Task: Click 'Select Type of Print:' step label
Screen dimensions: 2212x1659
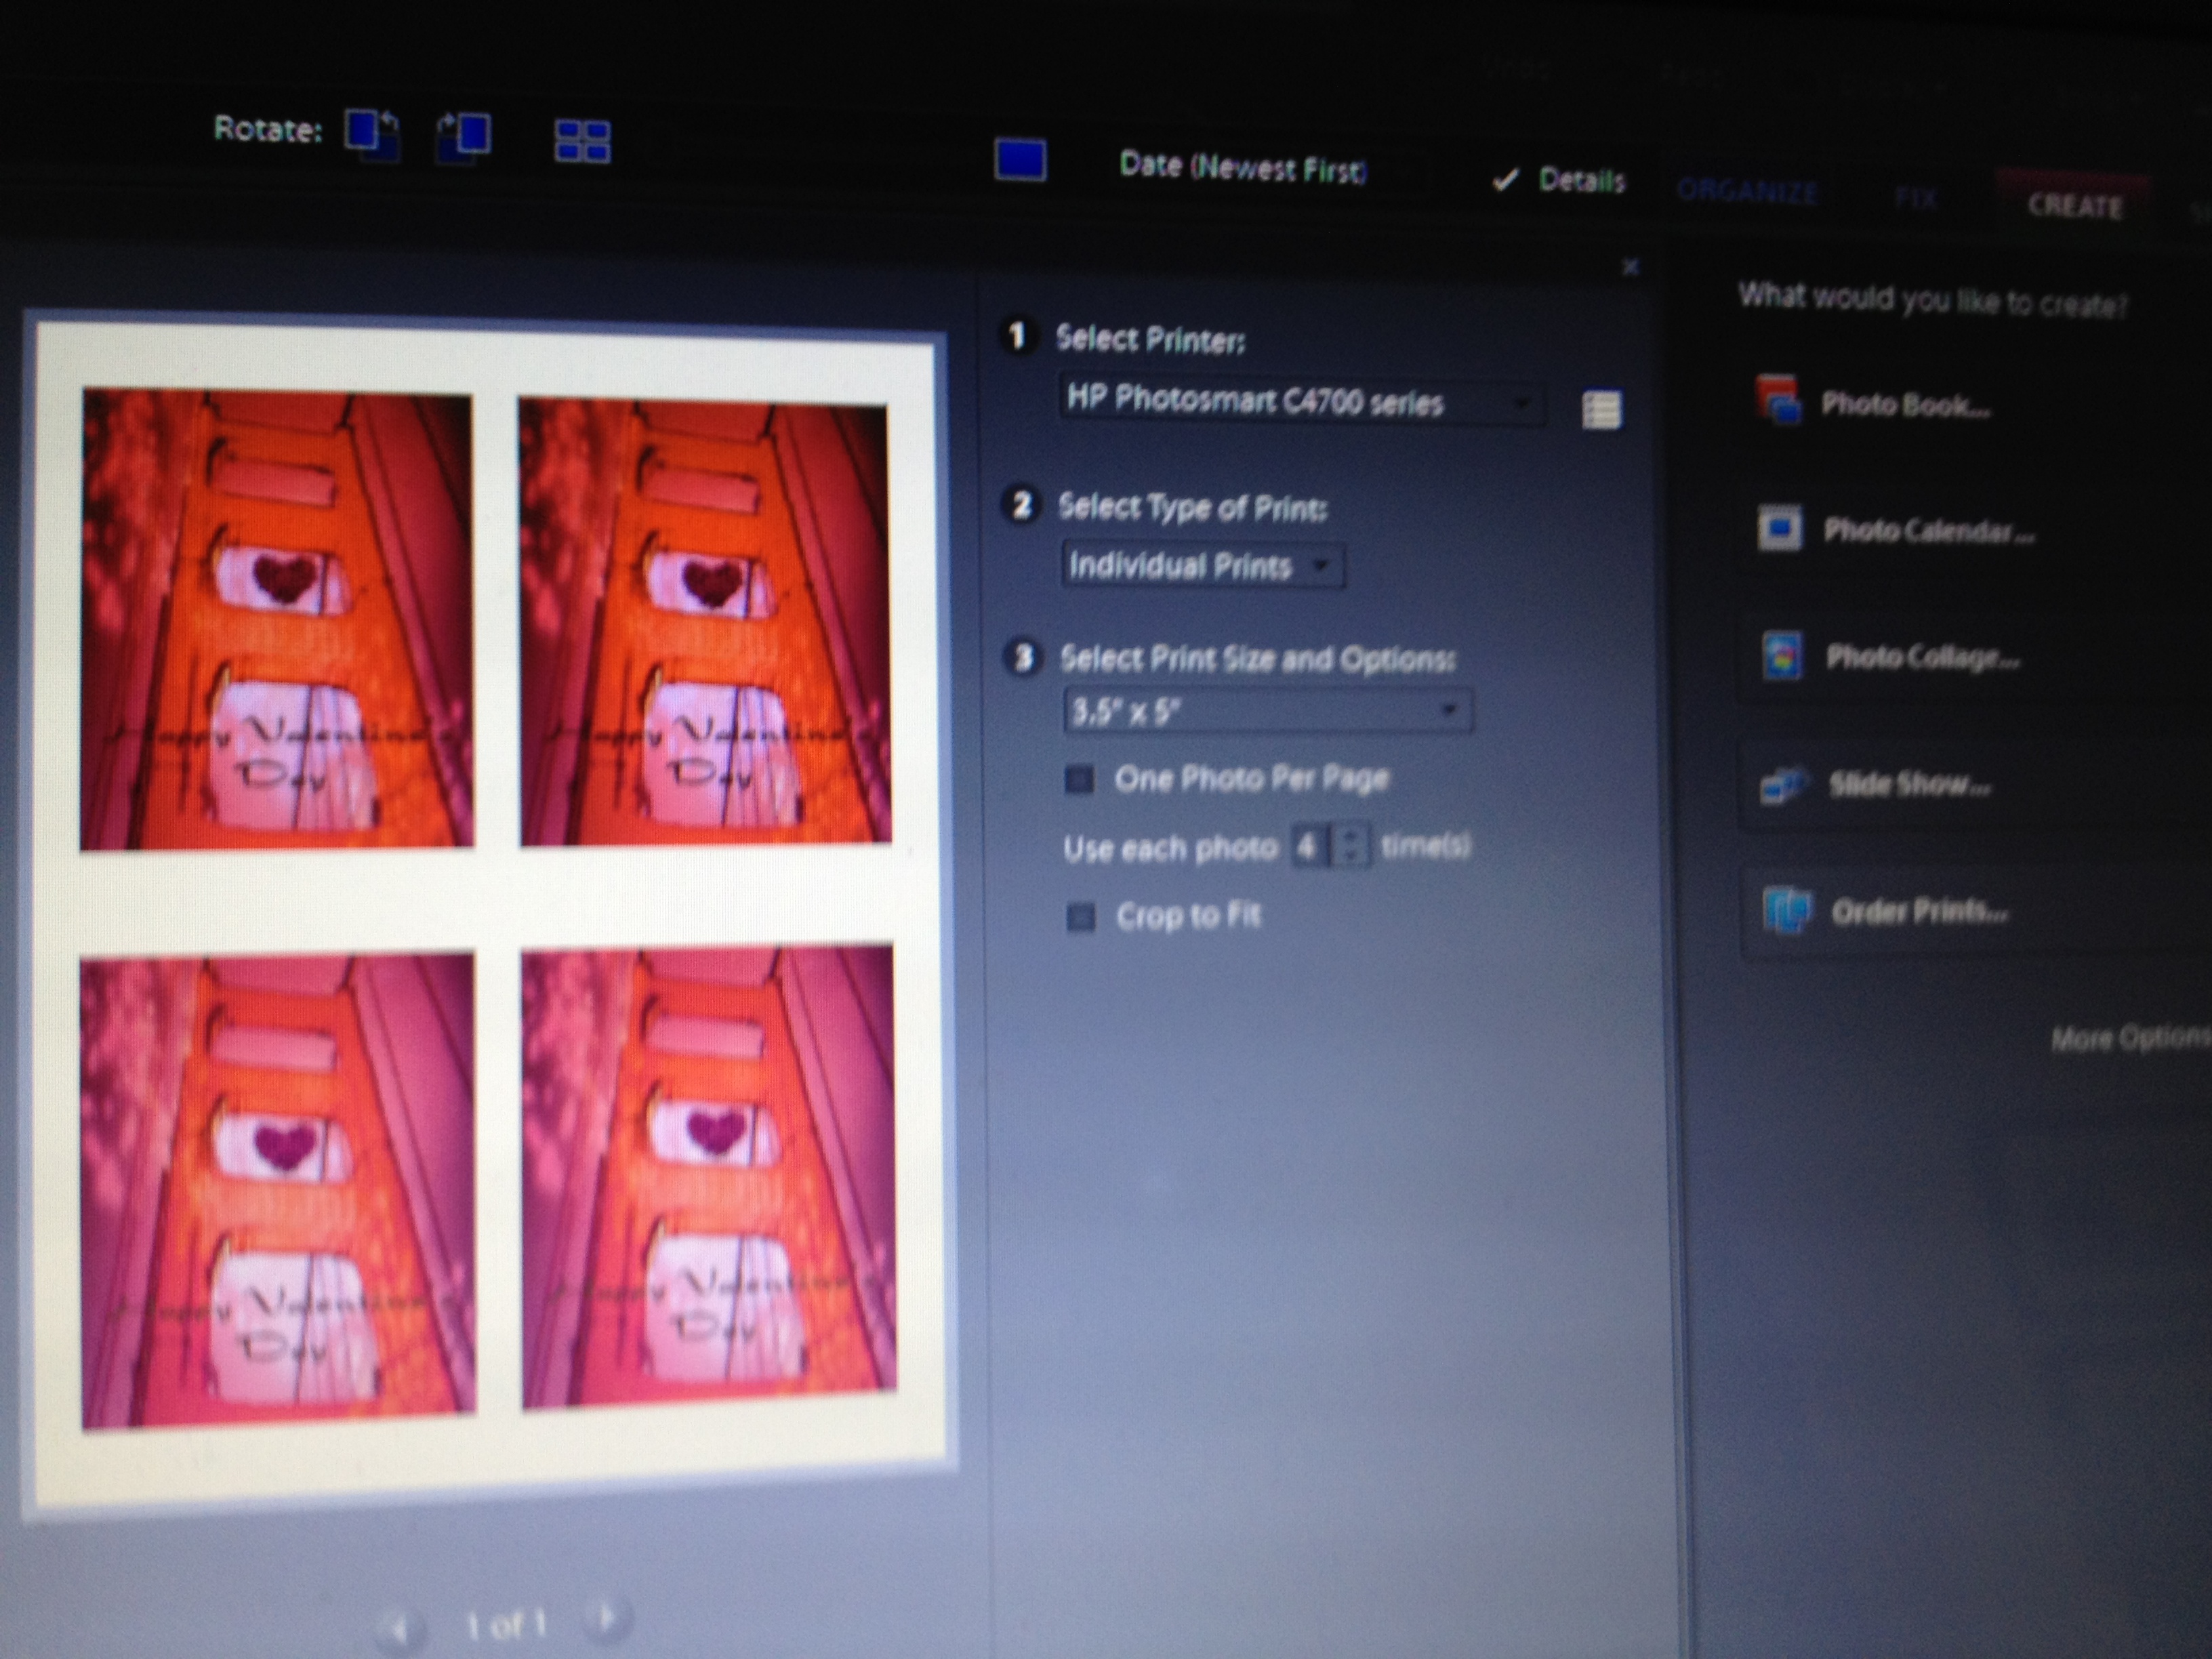Action: (1193, 507)
